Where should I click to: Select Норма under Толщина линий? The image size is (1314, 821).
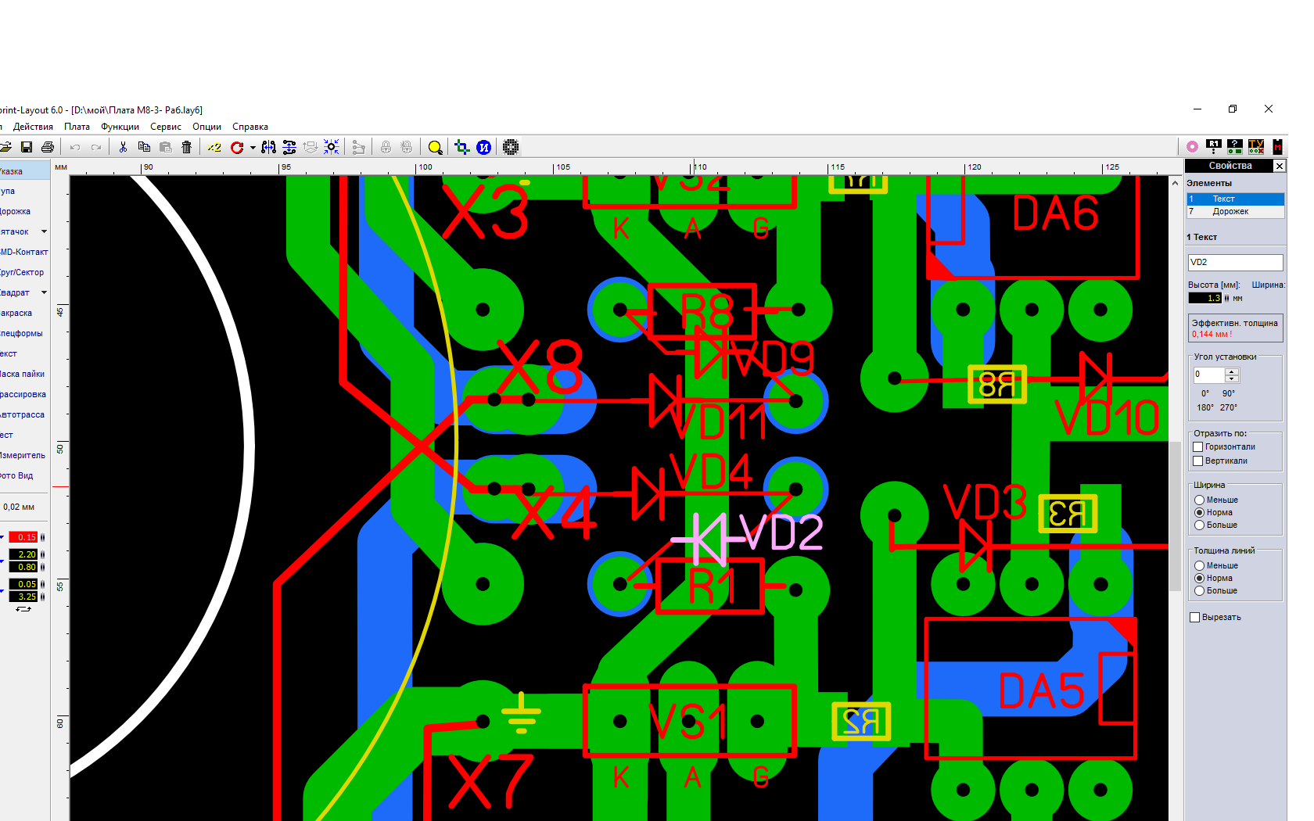click(1199, 578)
